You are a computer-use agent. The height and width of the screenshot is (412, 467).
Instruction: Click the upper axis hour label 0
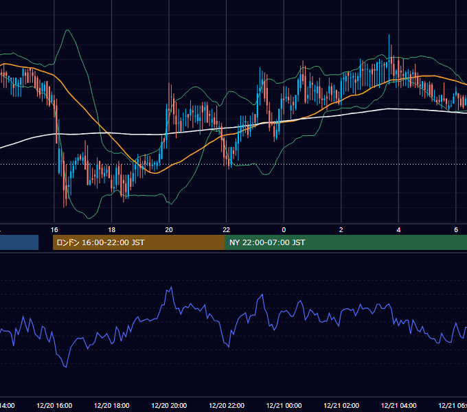[x=284, y=230]
